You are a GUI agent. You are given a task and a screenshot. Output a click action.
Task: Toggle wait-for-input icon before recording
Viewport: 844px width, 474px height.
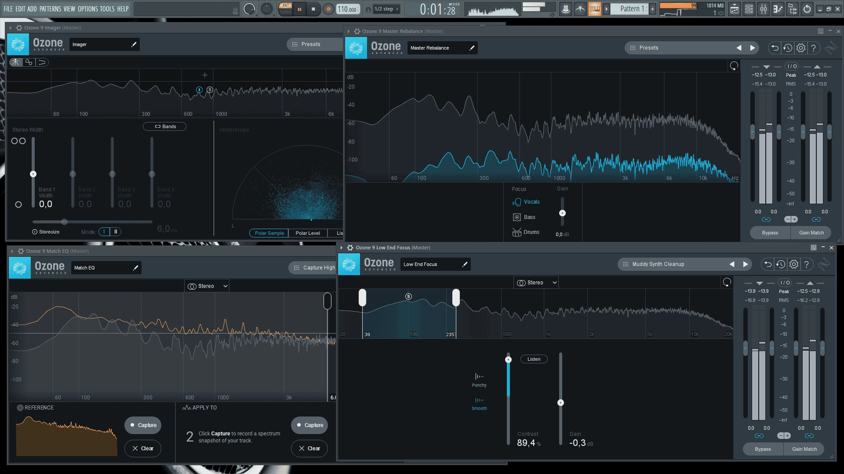[x=580, y=9]
